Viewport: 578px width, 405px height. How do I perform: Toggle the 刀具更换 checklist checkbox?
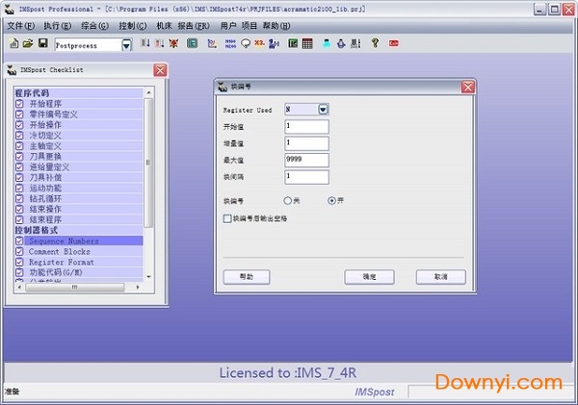[x=19, y=157]
